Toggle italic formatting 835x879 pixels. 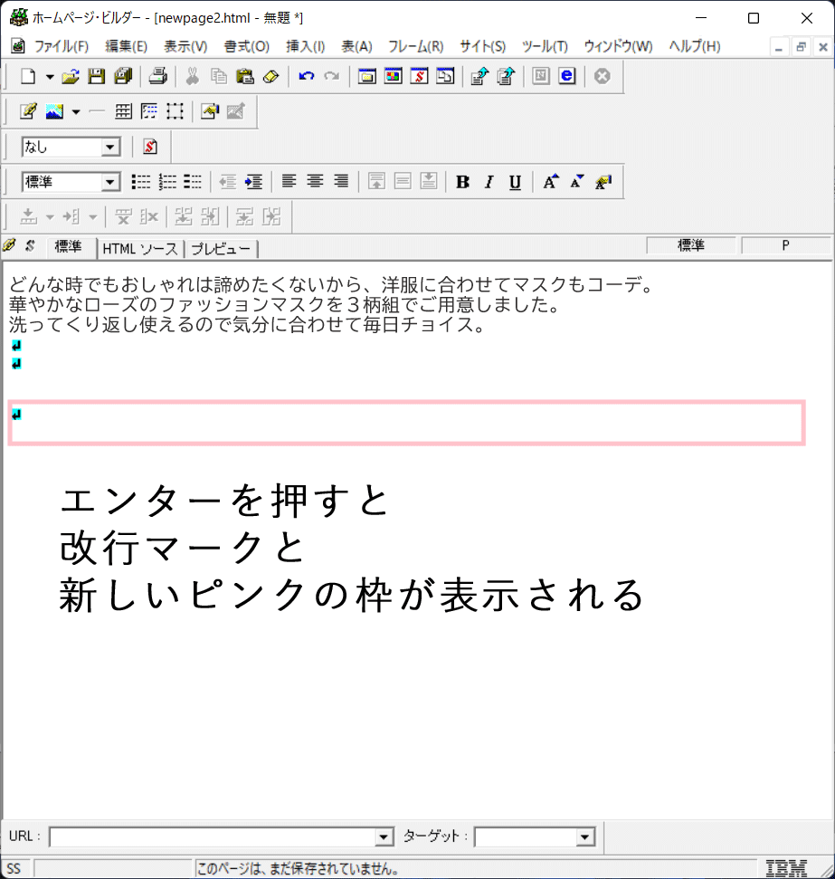pos(489,182)
